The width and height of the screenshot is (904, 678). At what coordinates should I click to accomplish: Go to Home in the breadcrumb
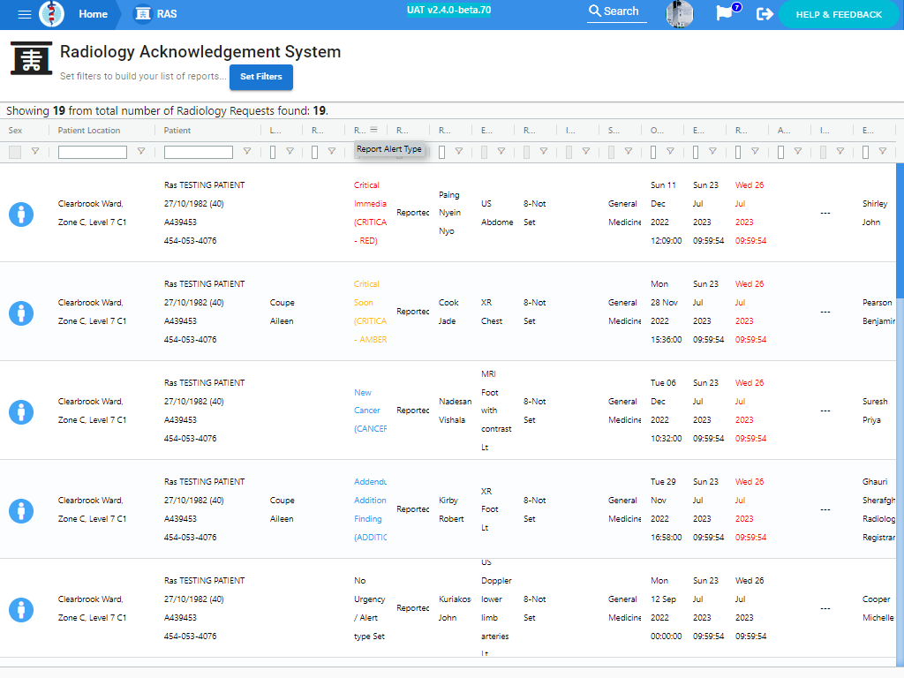coord(93,14)
